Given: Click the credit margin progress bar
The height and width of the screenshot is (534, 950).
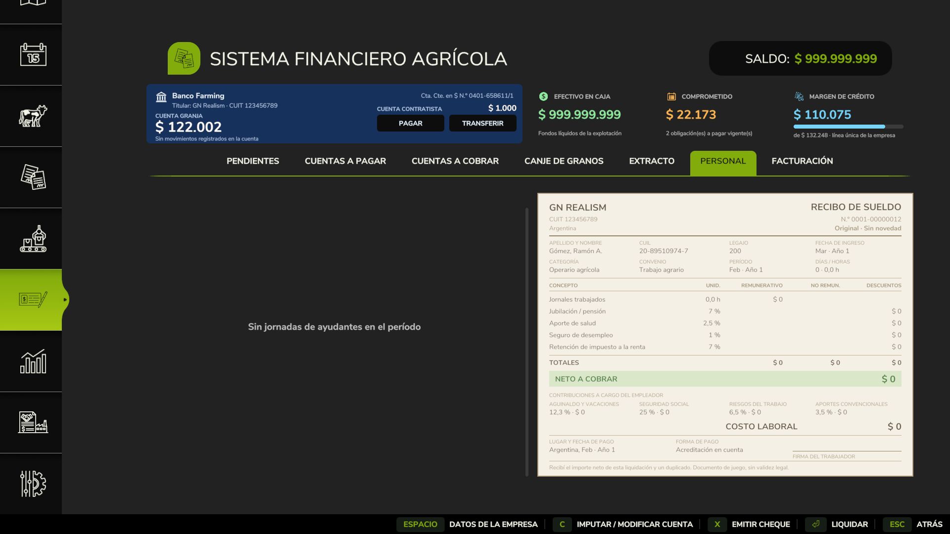Looking at the screenshot, I should tap(848, 127).
